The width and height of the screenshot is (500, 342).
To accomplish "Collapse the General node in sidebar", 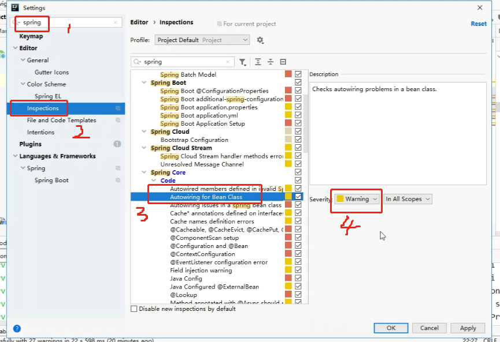I will (x=23, y=60).
